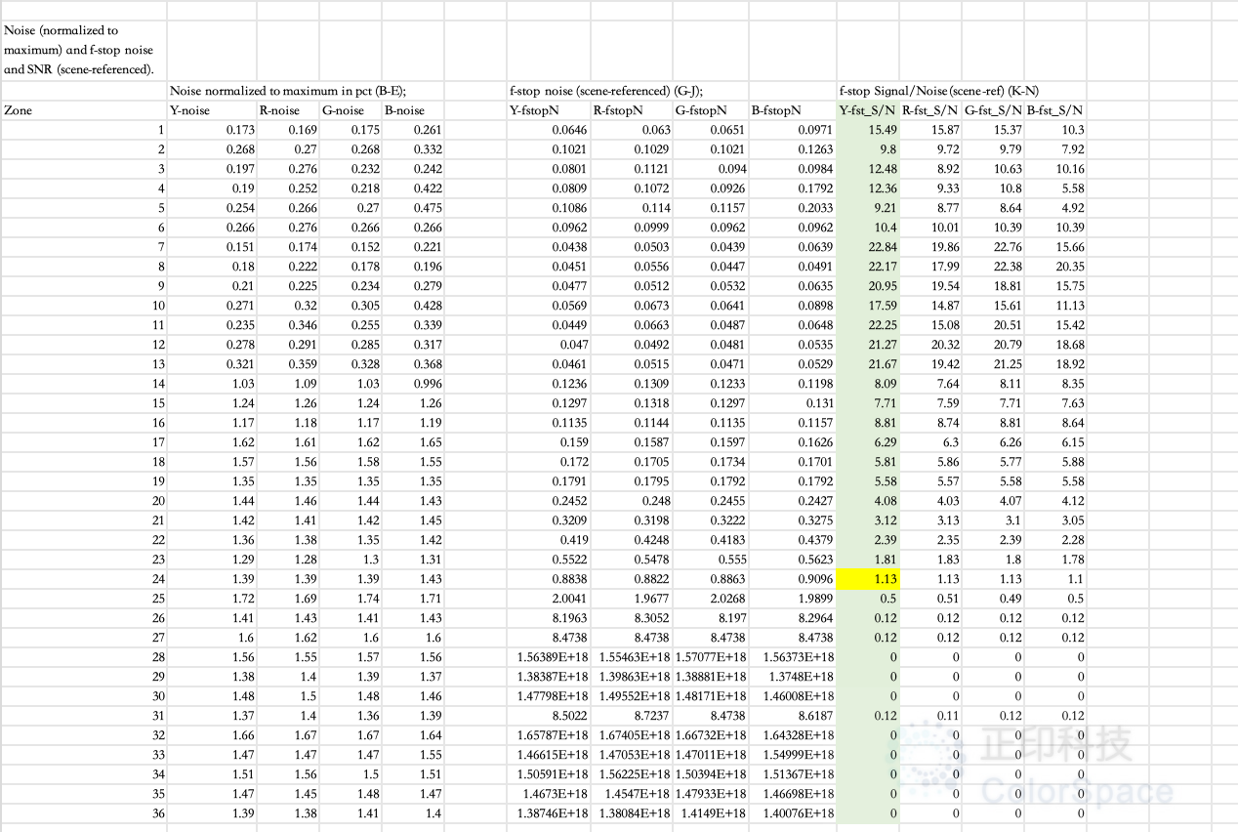
Task: Select the 'B-fst_S/N' header cell
Action: (x=1055, y=110)
